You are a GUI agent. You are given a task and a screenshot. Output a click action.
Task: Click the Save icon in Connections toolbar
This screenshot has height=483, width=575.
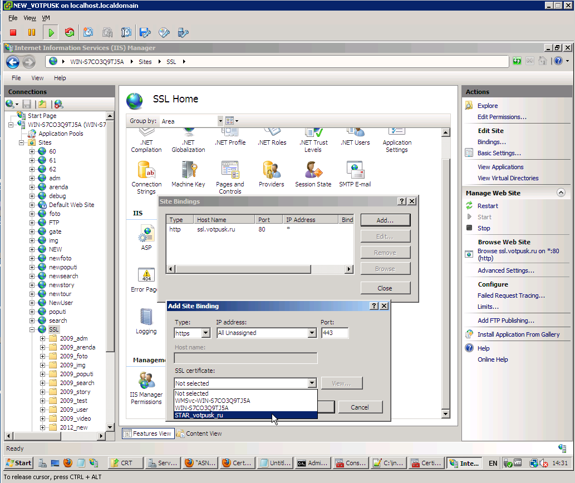[x=27, y=105]
